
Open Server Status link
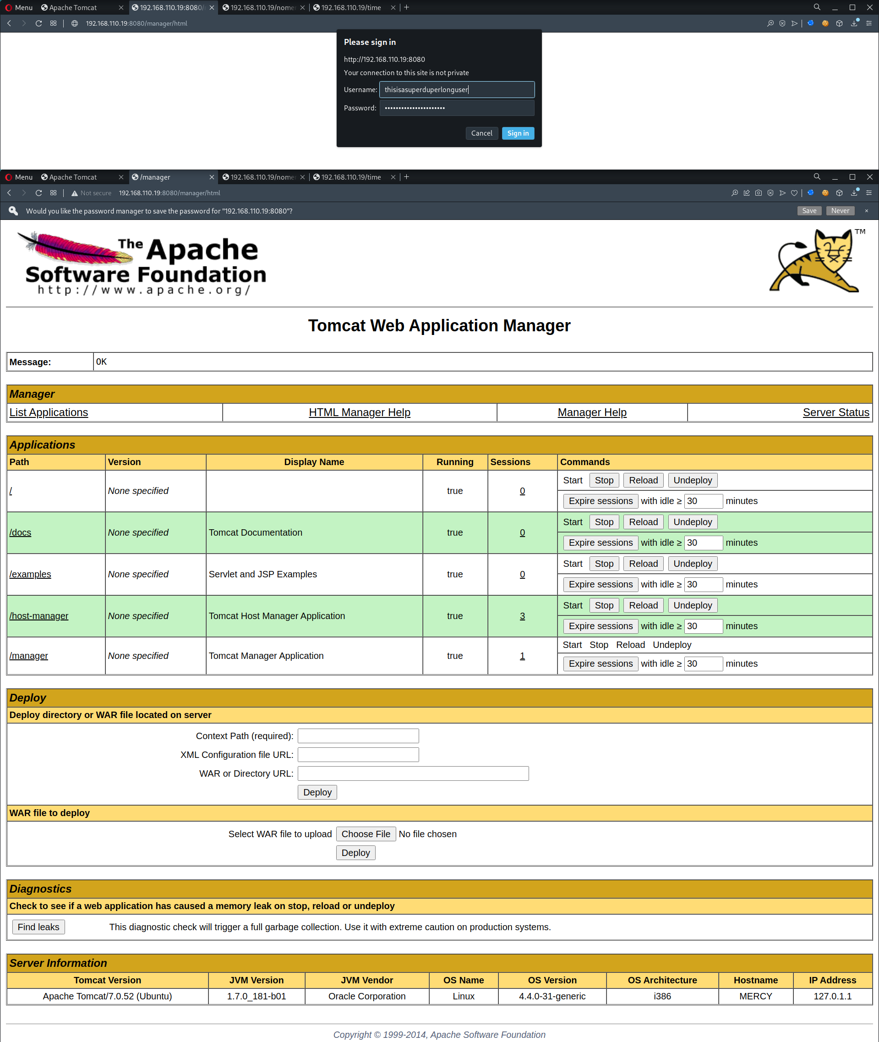point(835,412)
